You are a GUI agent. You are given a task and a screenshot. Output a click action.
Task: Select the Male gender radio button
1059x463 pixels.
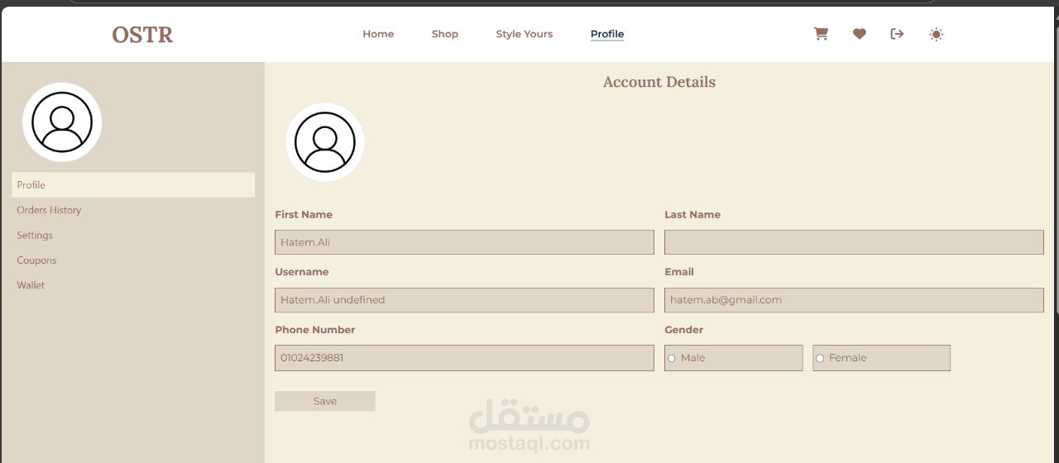click(x=672, y=358)
